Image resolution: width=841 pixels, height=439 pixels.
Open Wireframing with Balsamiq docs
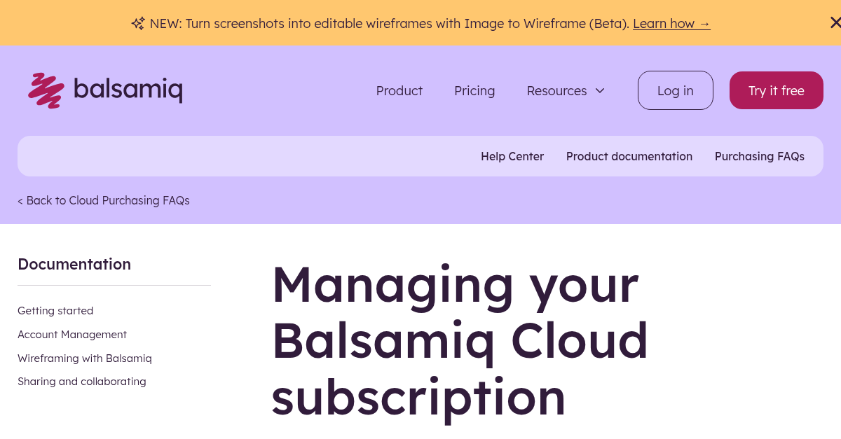tap(84, 358)
